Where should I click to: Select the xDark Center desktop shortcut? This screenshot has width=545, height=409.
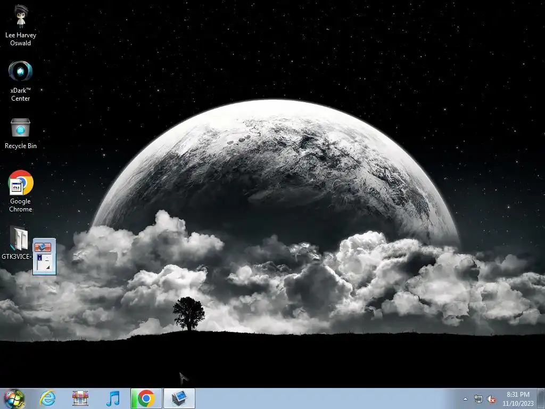coord(21,81)
